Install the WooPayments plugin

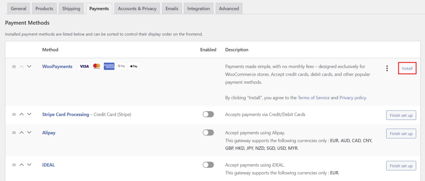click(x=407, y=68)
